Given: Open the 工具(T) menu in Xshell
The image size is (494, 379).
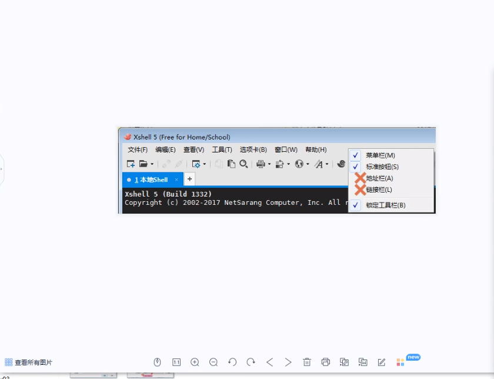Looking at the screenshot, I should (222, 149).
